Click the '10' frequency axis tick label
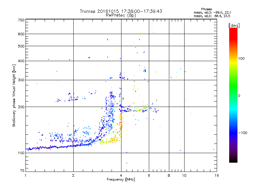 point(184,175)
